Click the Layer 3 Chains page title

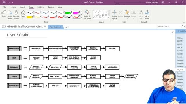pos(18,35)
